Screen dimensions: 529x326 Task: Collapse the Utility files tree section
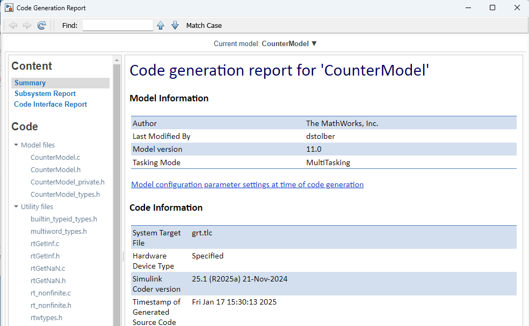tap(16, 206)
